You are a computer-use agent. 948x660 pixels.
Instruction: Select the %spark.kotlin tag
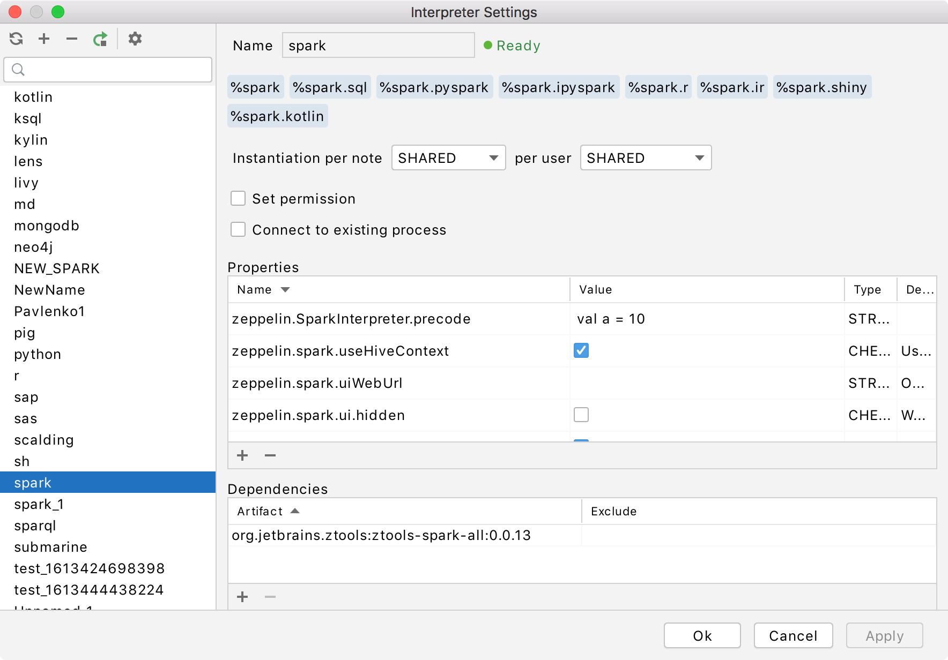click(277, 116)
